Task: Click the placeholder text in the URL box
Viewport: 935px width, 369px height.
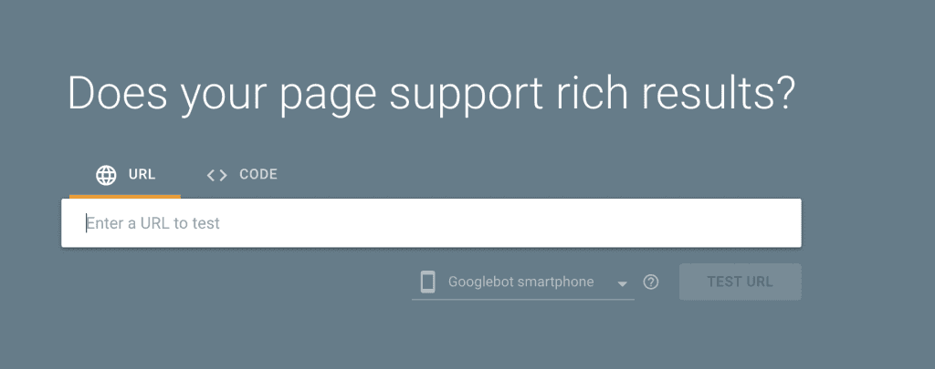Action: pos(153,223)
